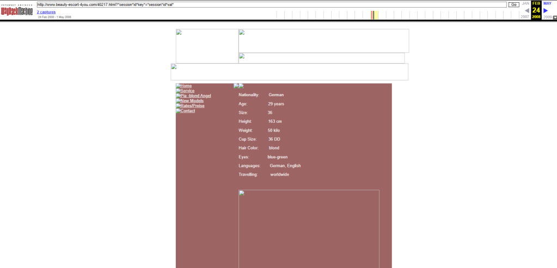The image size is (557, 268).
Task: Go to the previous capture arrow
Action: click(x=527, y=10)
